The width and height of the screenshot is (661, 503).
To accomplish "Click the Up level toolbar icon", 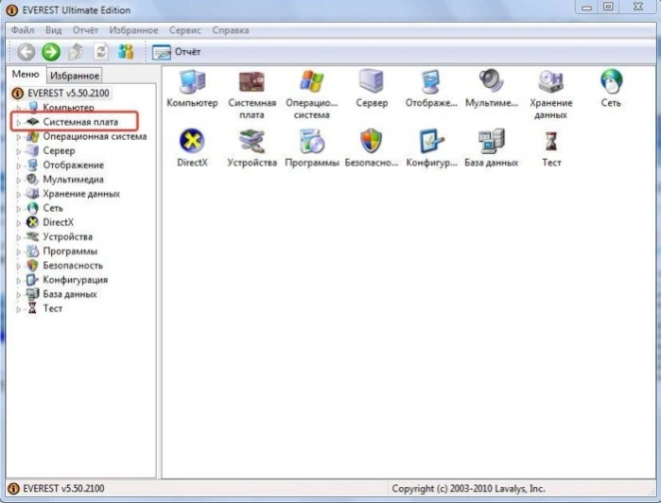I will pos(77,52).
